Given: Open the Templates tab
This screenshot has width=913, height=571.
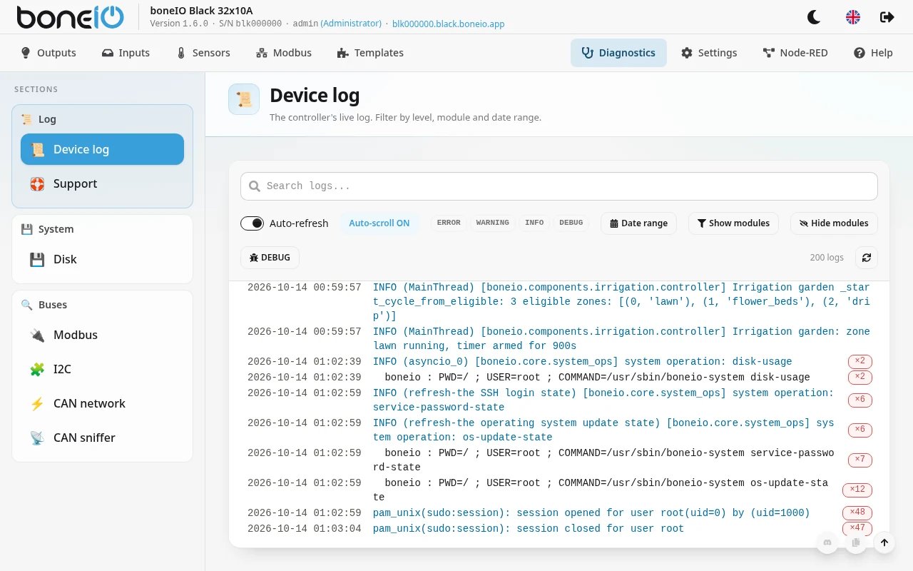Looking at the screenshot, I should pos(370,53).
